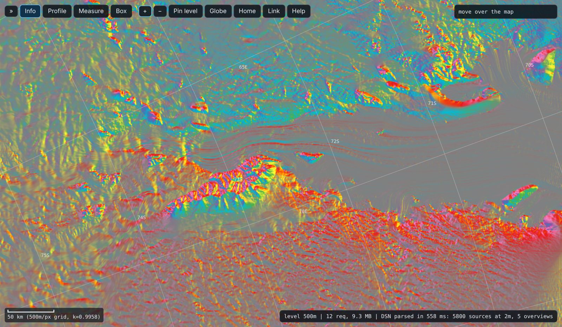Zoom in with the plus button
The height and width of the screenshot is (327, 562).
coord(145,11)
